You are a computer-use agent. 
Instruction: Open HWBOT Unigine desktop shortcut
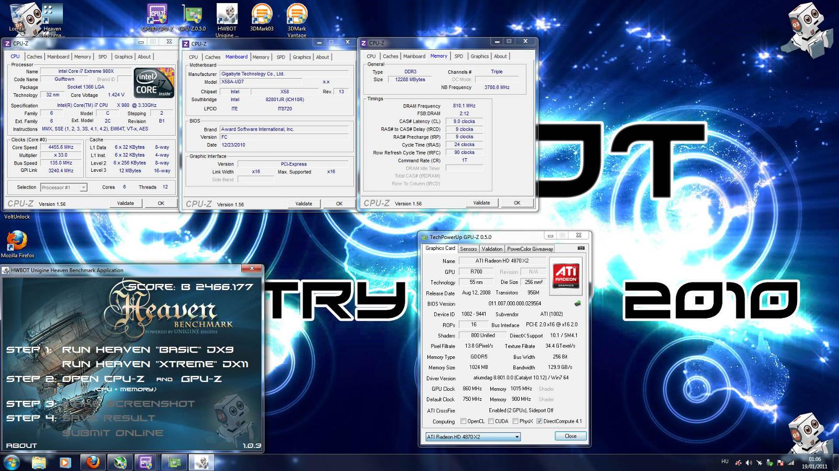tap(227, 20)
